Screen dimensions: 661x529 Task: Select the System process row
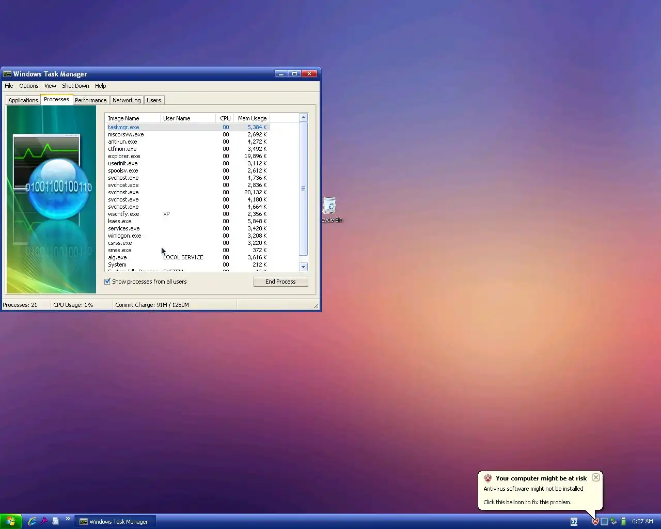pos(187,264)
